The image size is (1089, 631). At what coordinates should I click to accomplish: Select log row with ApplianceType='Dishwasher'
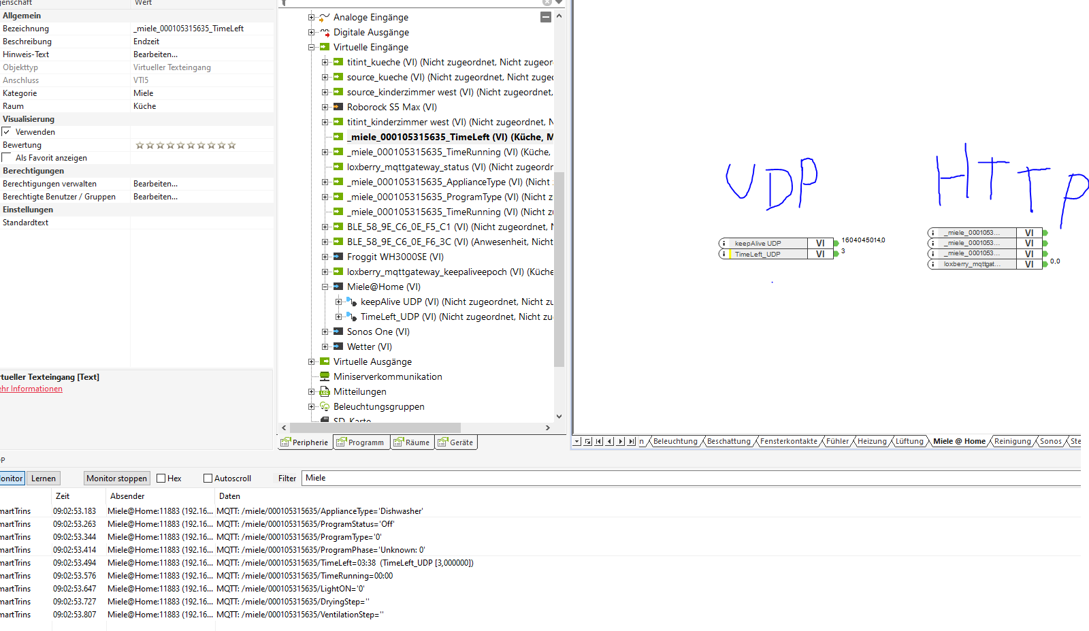540,511
